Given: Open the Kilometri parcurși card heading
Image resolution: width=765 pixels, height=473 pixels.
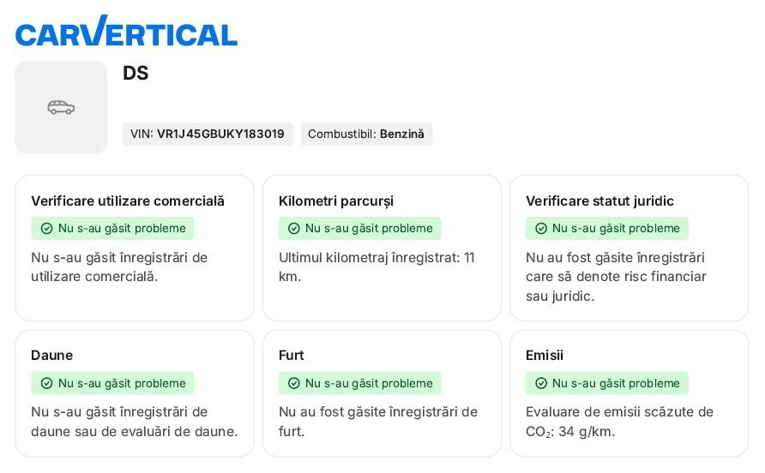Looking at the screenshot, I should pos(336,201).
